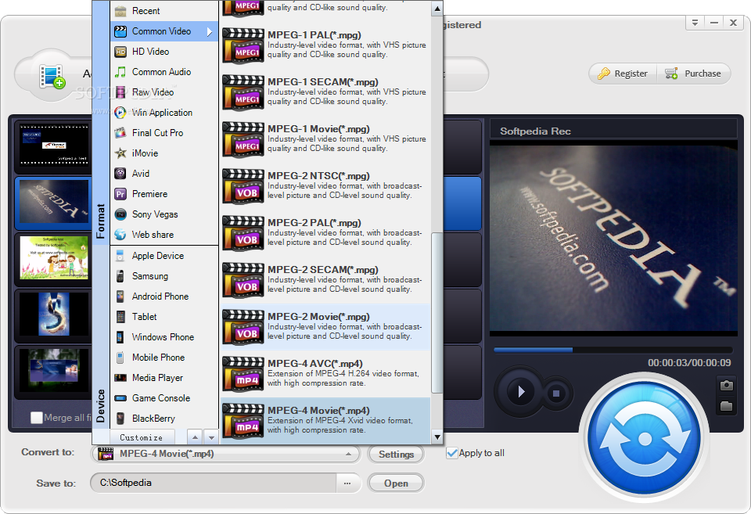
Task: Choose the Windows Phone category
Action: tap(164, 337)
